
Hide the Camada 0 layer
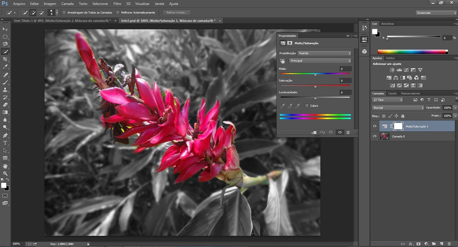[375, 136]
